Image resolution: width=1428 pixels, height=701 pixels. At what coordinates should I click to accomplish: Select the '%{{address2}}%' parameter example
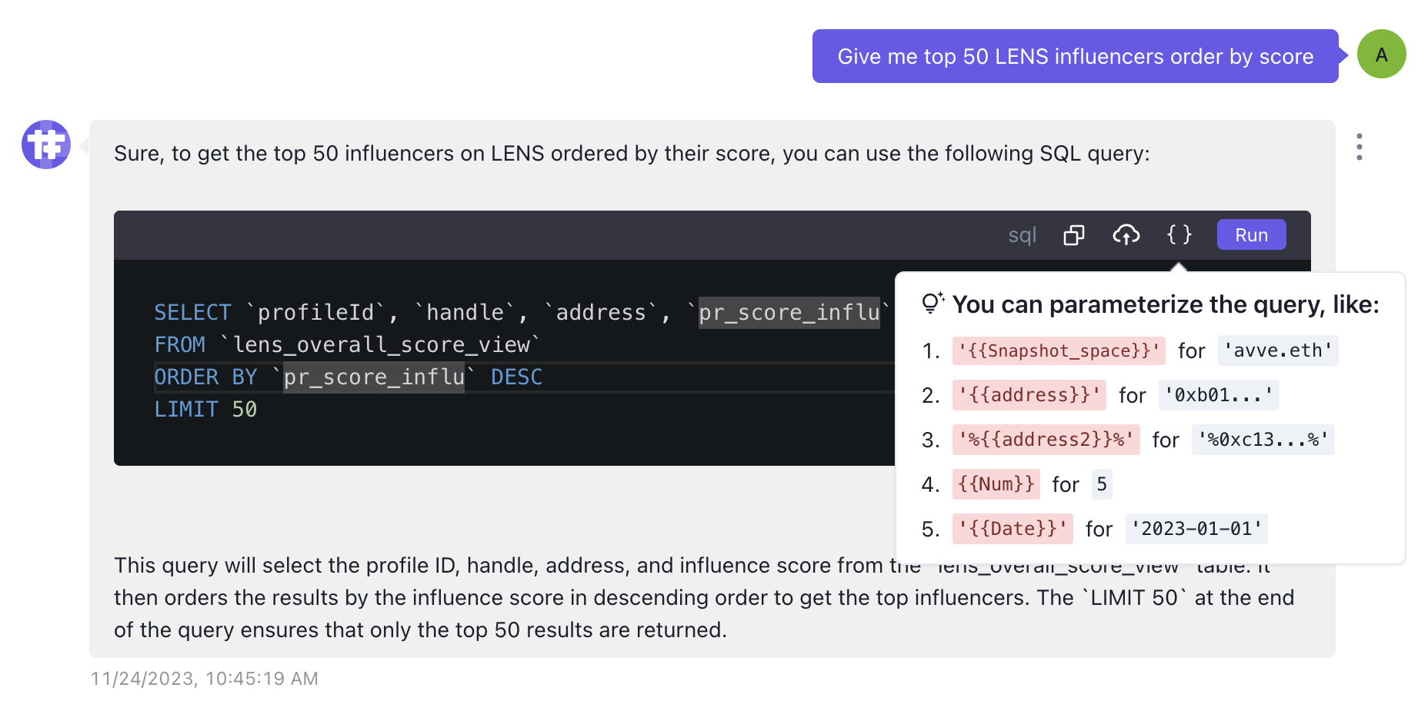[1046, 440]
